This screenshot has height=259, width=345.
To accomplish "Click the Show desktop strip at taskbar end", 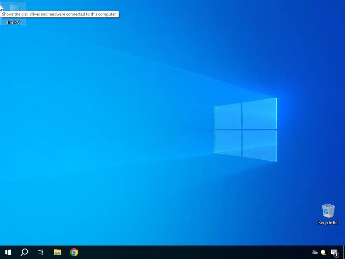I will tap(344, 252).
